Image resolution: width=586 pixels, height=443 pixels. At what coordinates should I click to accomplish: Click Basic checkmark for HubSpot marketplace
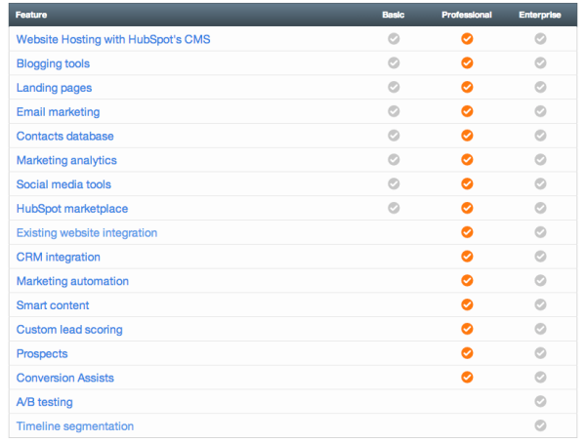pyautogui.click(x=394, y=208)
